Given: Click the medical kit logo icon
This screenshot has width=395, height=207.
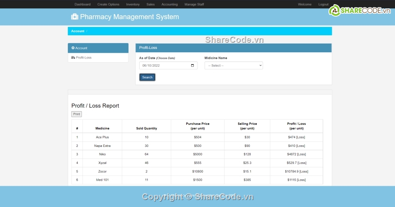Looking at the screenshot, I should tap(75, 17).
